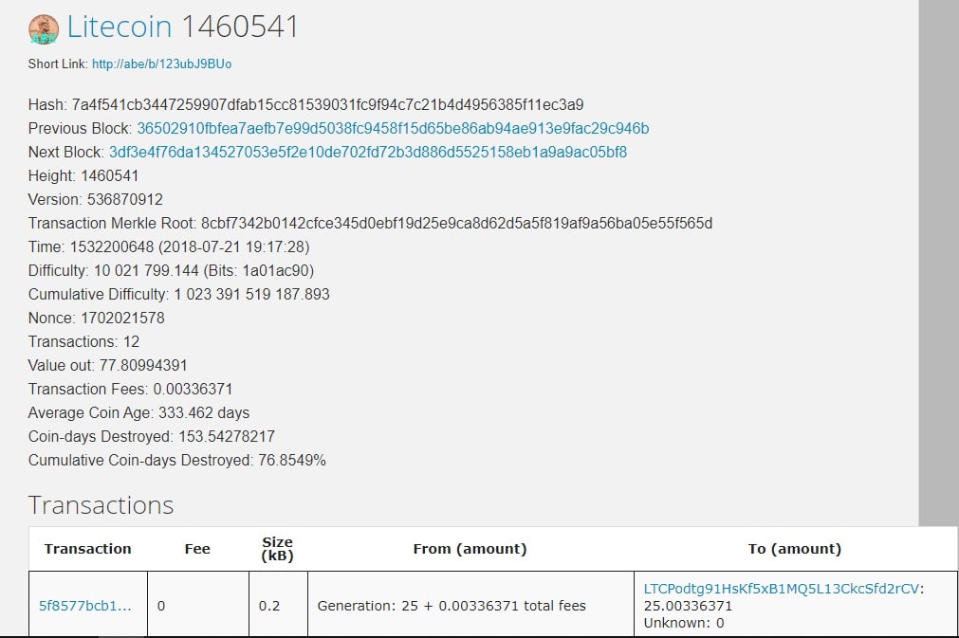Go to the Next Block hash link

(368, 153)
